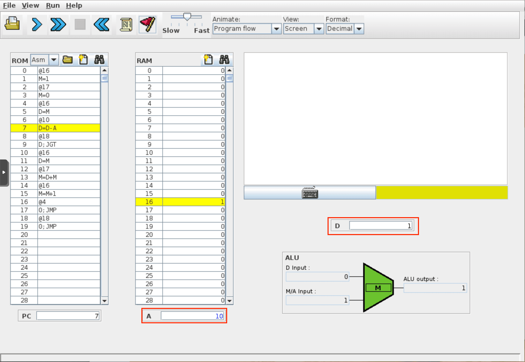Viewport: 525px width, 362px height.
Task: Click the red breakpoints flag icon
Action: point(148,25)
